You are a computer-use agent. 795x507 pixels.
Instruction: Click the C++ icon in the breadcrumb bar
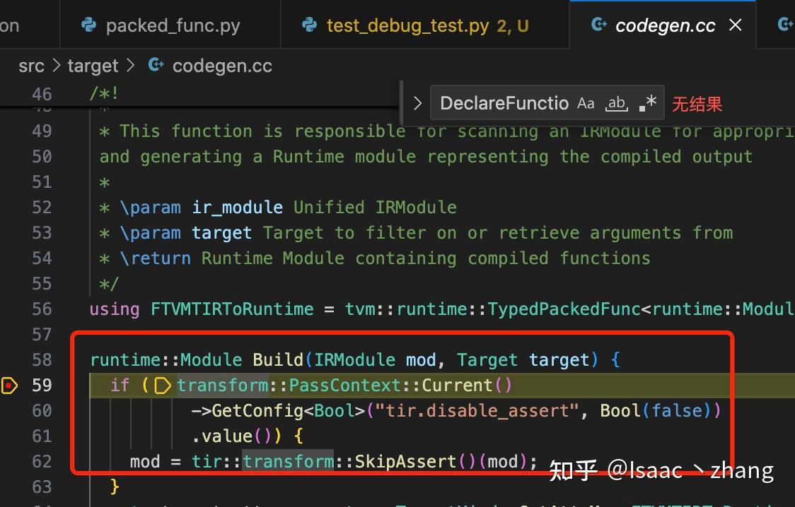point(155,65)
